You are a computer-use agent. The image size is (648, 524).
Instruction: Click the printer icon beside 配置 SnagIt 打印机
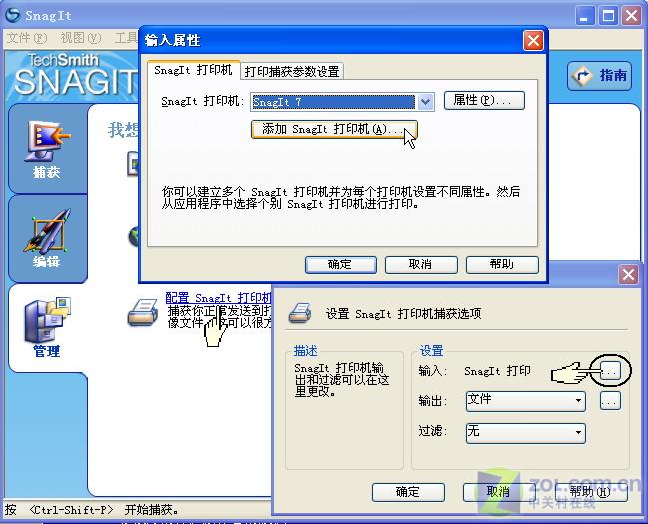pyautogui.click(x=142, y=312)
